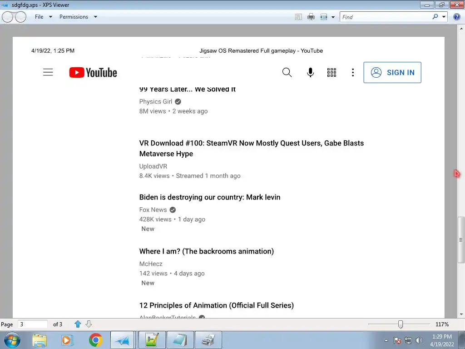Click the forward navigation button
The height and width of the screenshot is (349, 465).
pyautogui.click(x=21, y=17)
